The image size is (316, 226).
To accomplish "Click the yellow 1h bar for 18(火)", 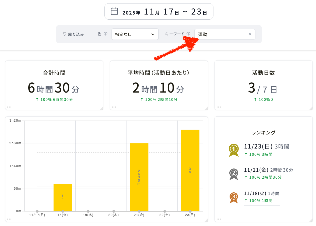I will [x=63, y=197].
